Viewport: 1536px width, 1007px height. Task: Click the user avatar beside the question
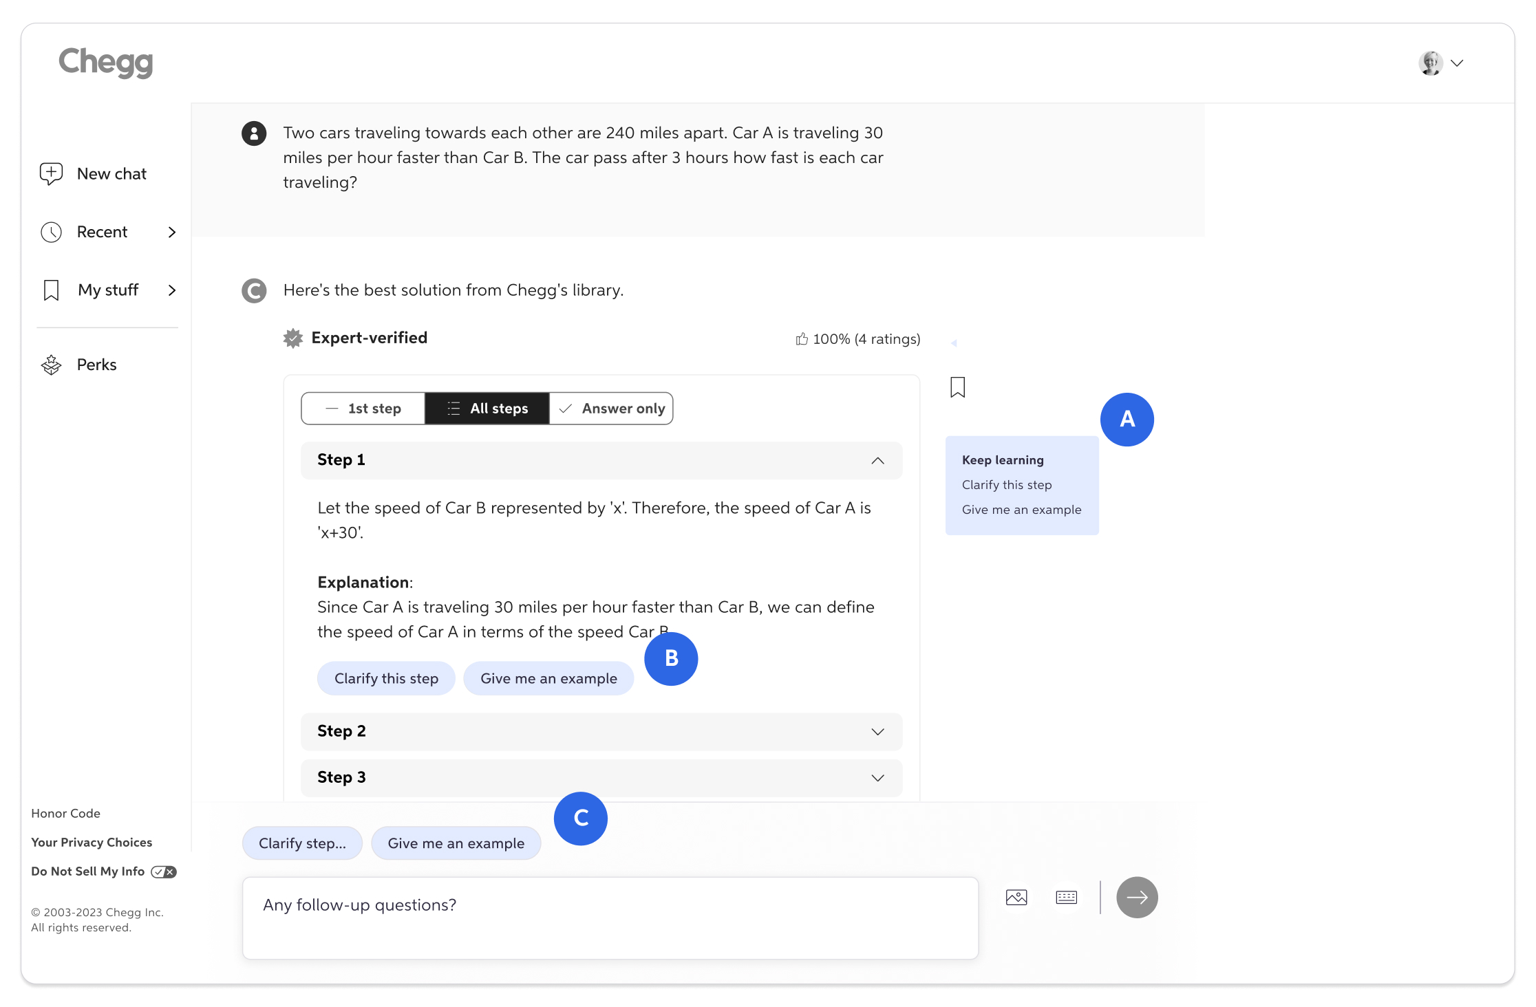[254, 133]
